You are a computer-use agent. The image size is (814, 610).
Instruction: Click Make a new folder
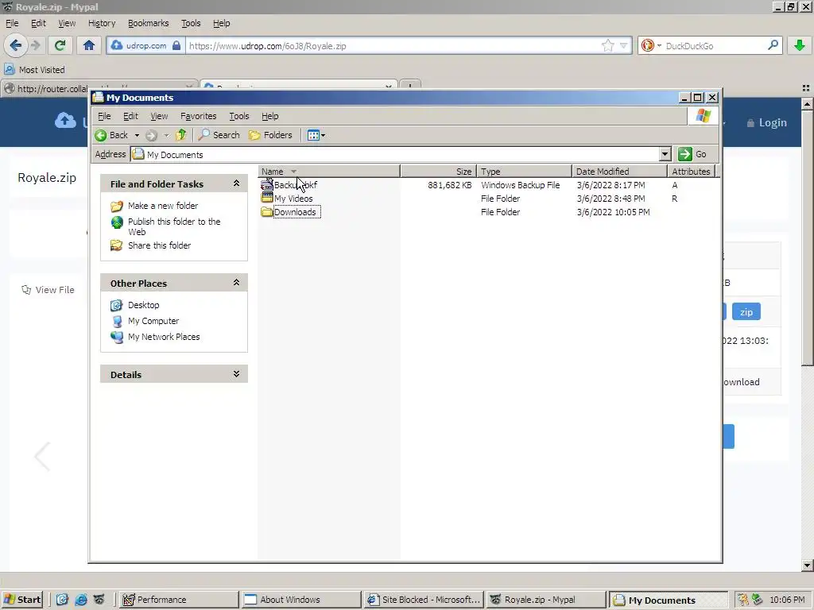(163, 206)
